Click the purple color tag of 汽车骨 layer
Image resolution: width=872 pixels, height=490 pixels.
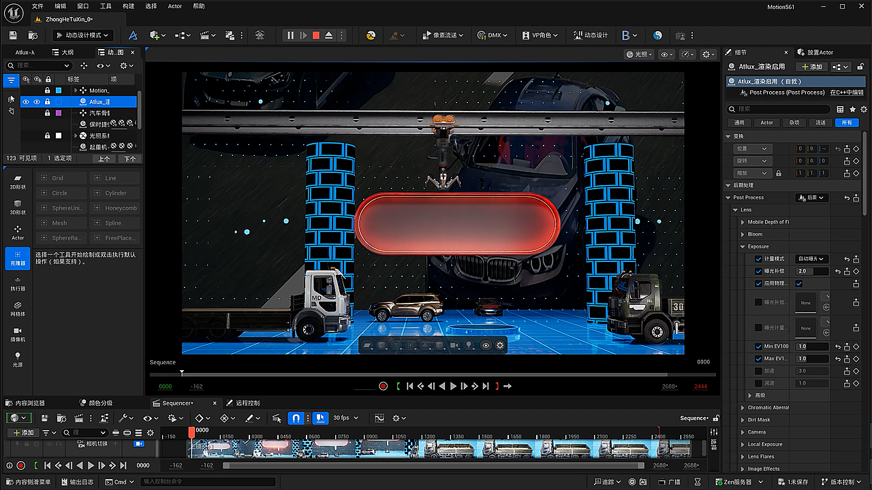pos(58,113)
